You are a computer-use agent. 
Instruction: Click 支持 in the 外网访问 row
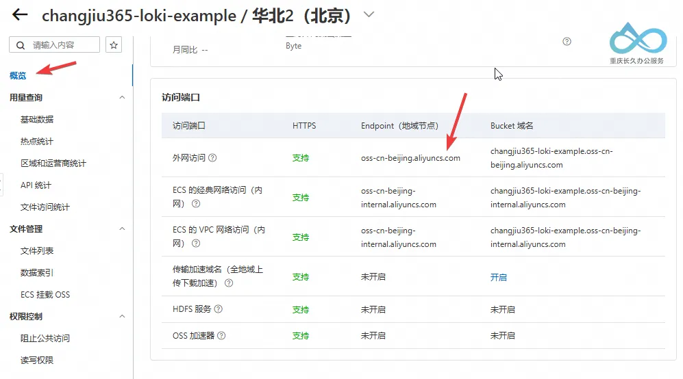click(301, 158)
